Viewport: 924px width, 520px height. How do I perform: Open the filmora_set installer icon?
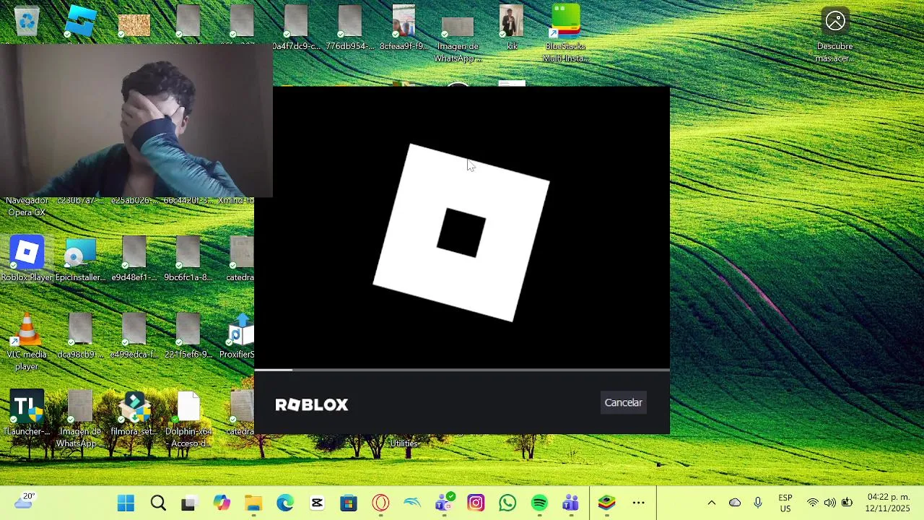pyautogui.click(x=134, y=414)
